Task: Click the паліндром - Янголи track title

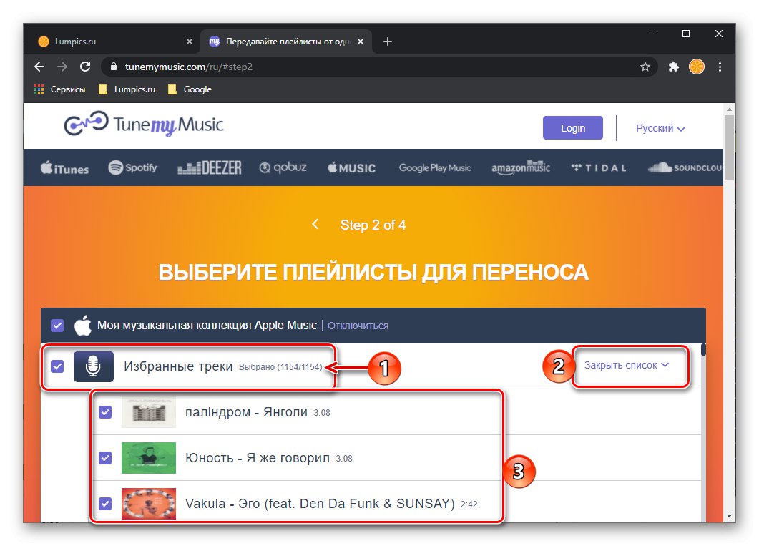Action: (x=246, y=412)
